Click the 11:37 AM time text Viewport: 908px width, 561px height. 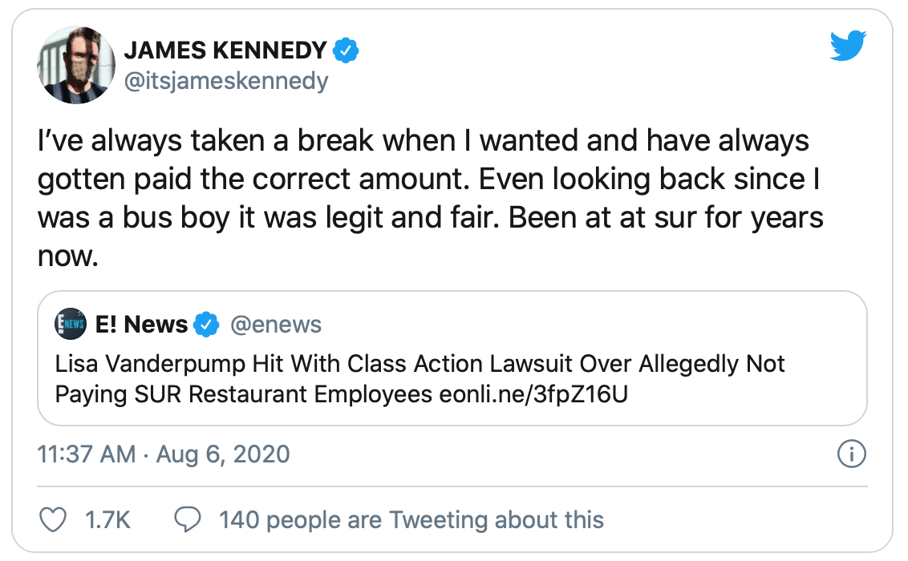(x=87, y=454)
